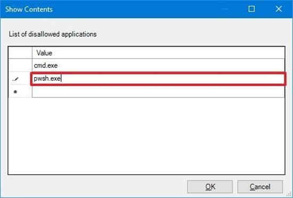Screen dimensions: 293x198
Task: Click the pencil edit icon beside pwsh.exe
Action: (x=15, y=79)
